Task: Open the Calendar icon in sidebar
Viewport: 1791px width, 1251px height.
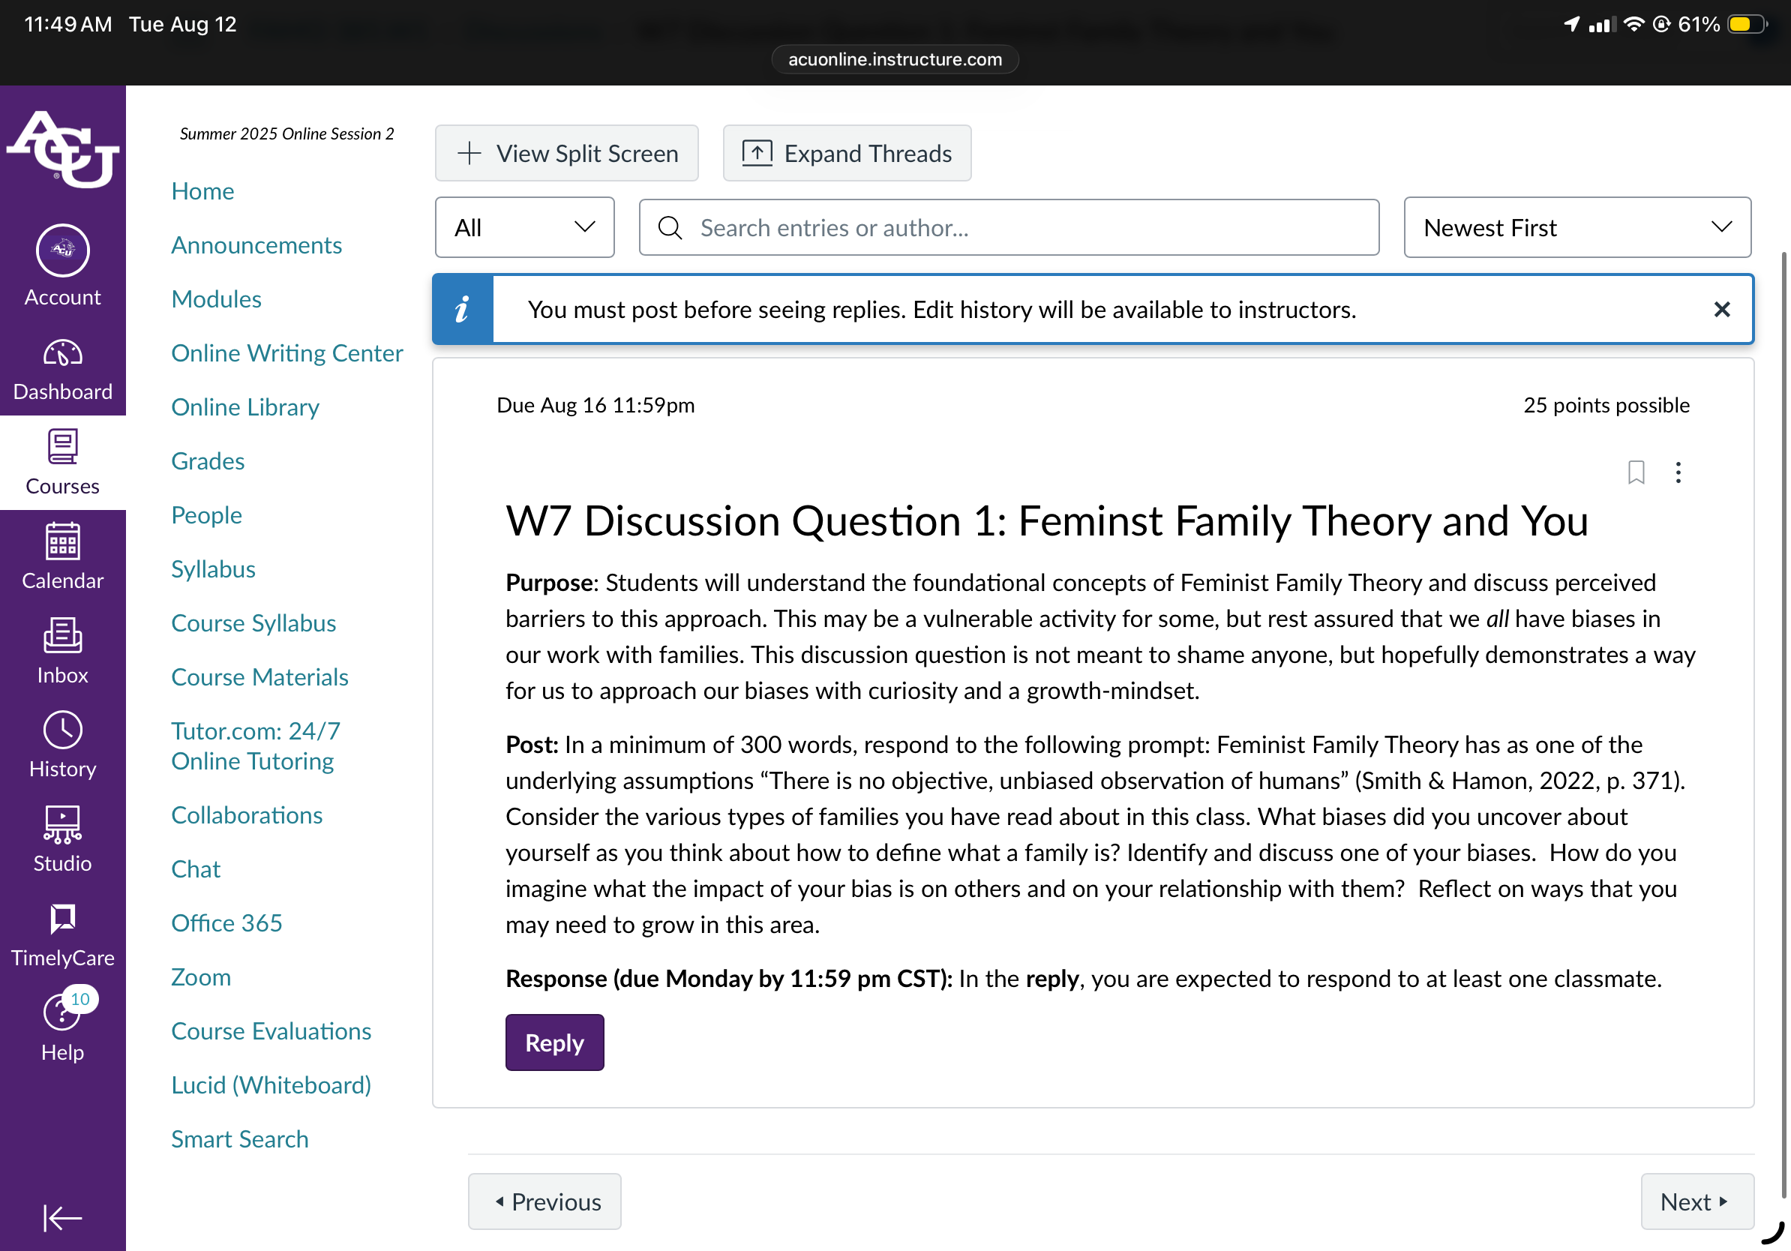Action: tap(62, 541)
